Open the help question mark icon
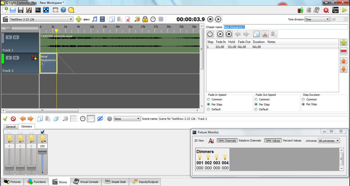Image resolution: width=350 pixels, height=186 pixels. [63, 10]
